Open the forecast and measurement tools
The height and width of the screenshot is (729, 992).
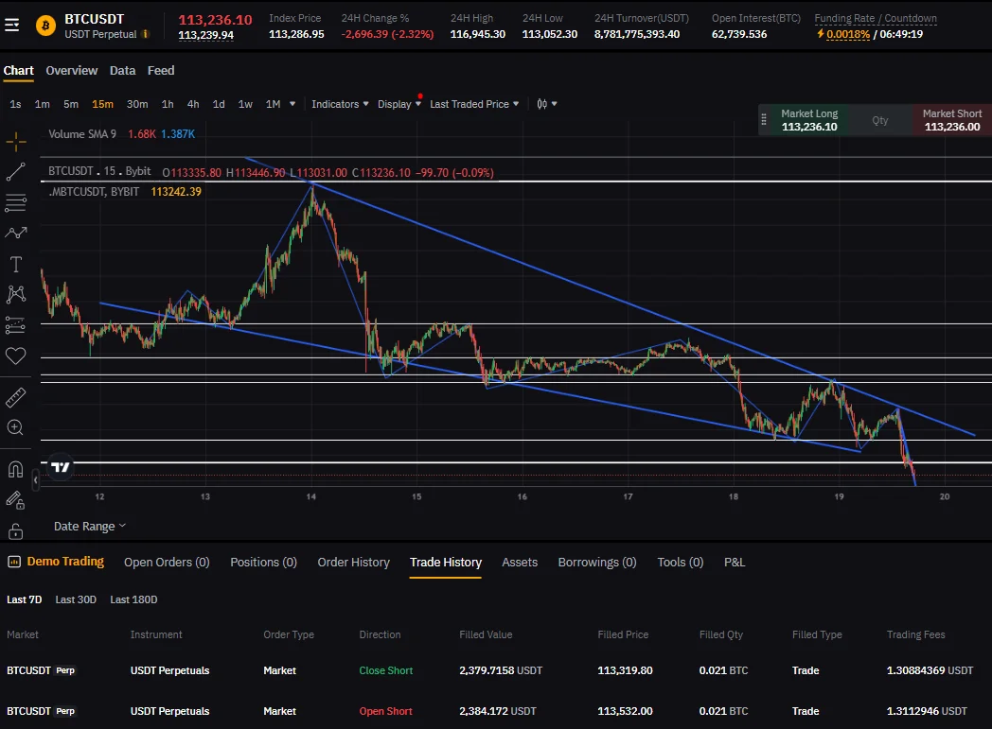point(16,324)
